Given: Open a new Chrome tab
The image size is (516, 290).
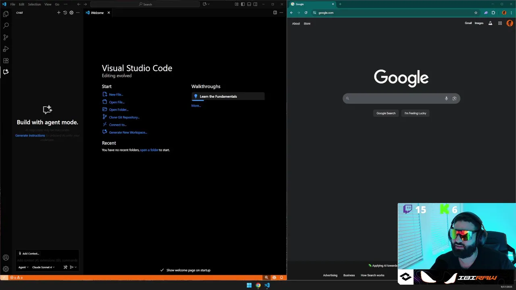Looking at the screenshot, I should click(340, 4).
